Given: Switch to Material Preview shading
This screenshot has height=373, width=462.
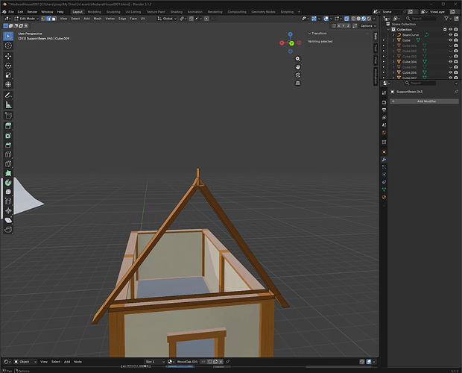Looking at the screenshot, I should click(364, 19).
